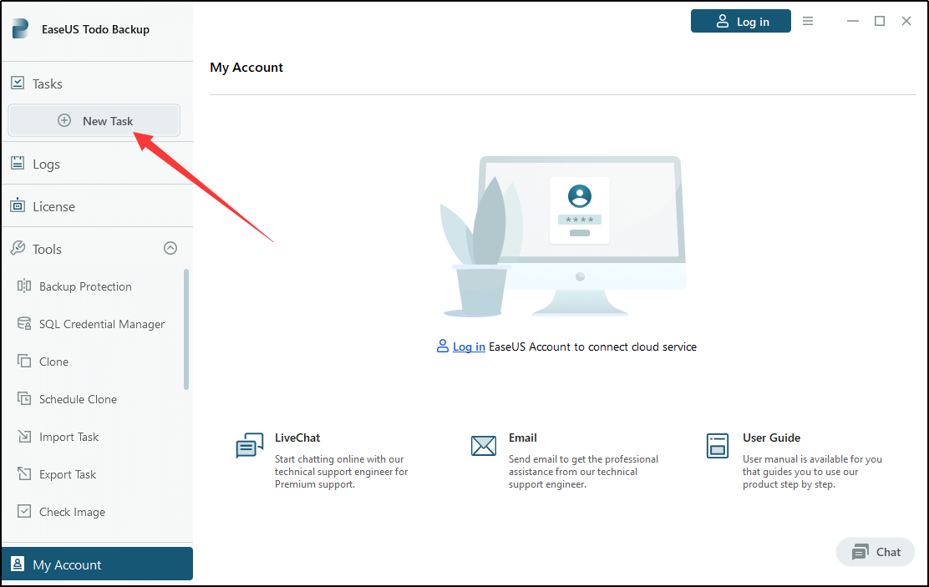Image resolution: width=929 pixels, height=587 pixels.
Task: Click the EaseUS Todo Backup title text
Action: coord(95,29)
